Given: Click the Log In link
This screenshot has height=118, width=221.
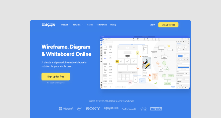Looking at the screenshot, I should click(152, 25).
